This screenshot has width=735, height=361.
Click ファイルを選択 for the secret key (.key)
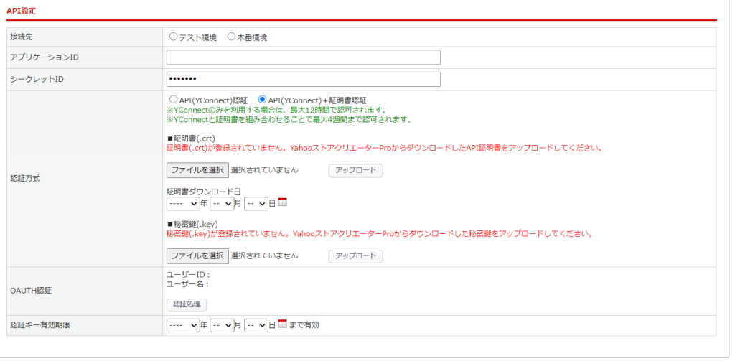pos(197,255)
